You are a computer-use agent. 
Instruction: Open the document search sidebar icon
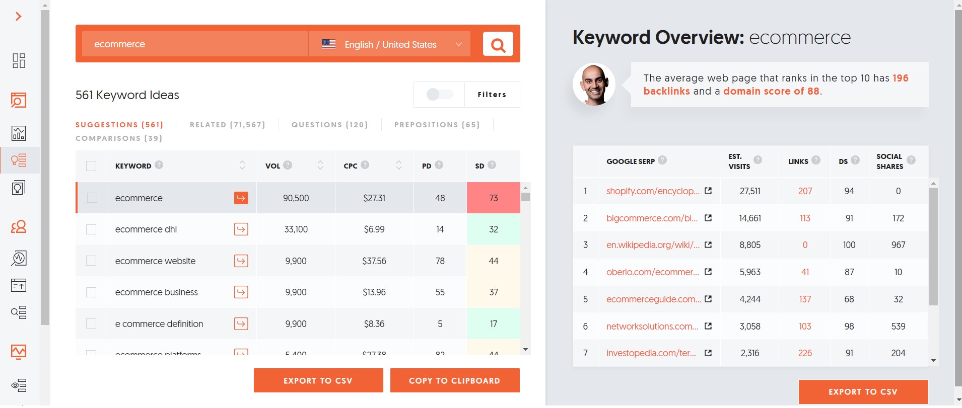19,188
